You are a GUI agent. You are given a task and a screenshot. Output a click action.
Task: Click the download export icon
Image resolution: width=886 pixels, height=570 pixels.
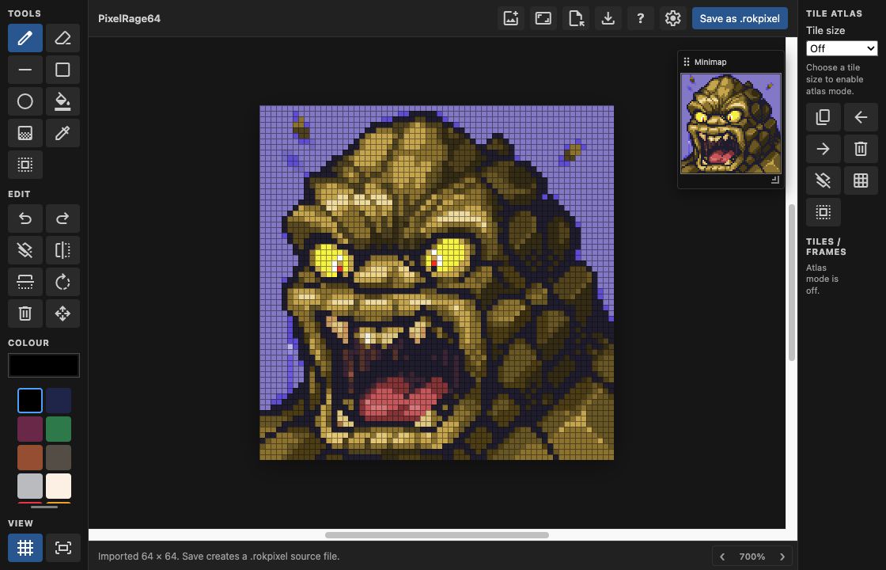tap(608, 18)
